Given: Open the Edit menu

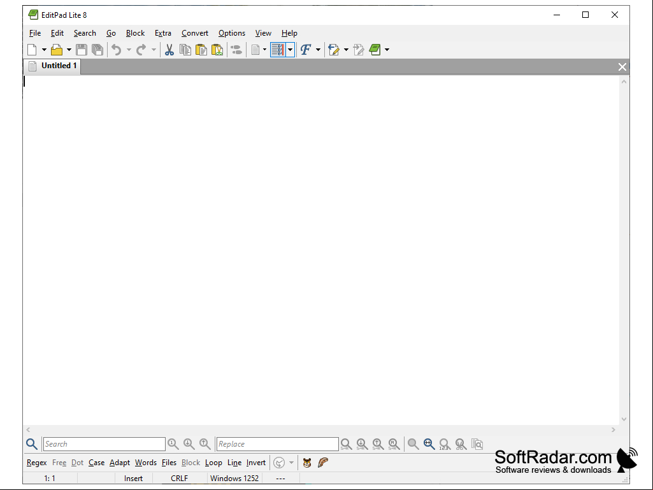Looking at the screenshot, I should 57,33.
